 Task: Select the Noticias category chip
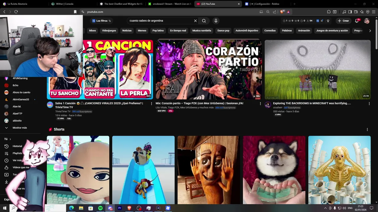tap(127, 31)
